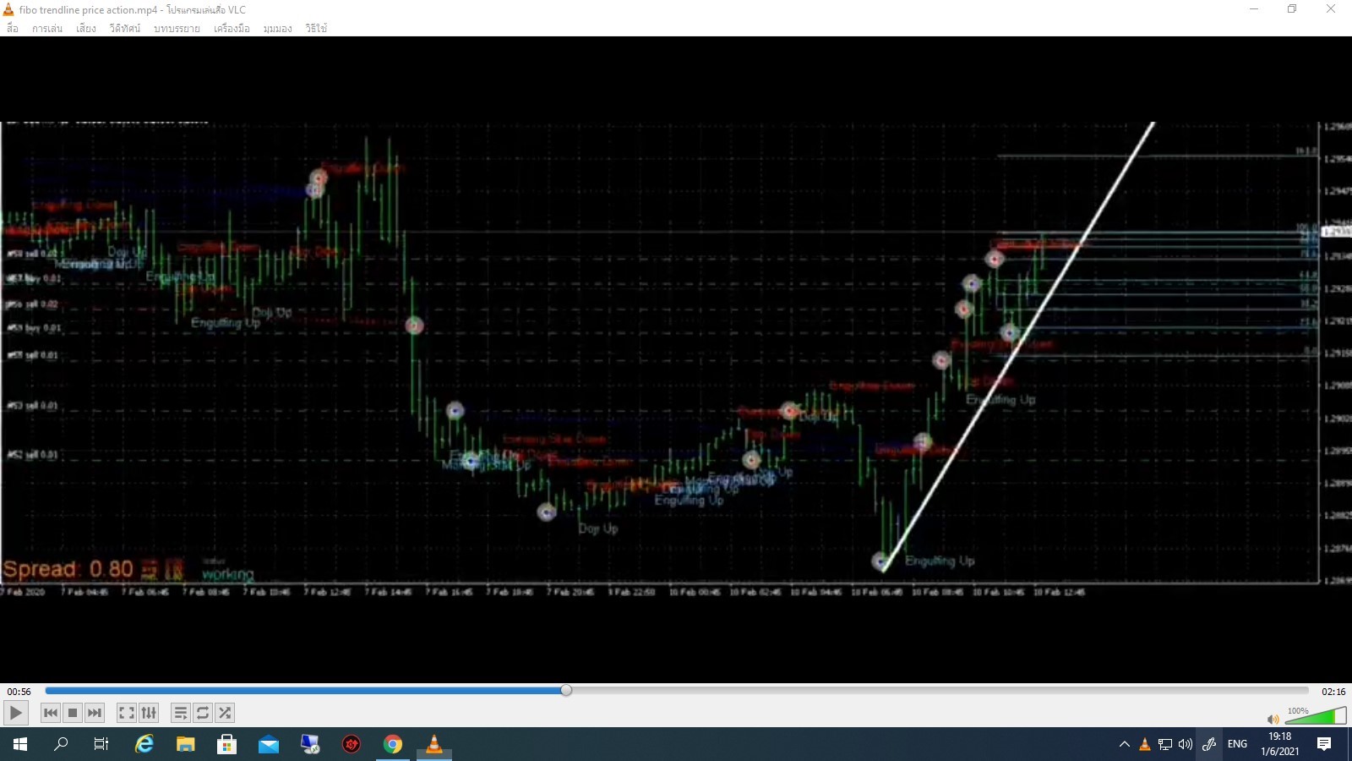The image size is (1352, 761).
Task: Click the video display area
Action: 676,359
